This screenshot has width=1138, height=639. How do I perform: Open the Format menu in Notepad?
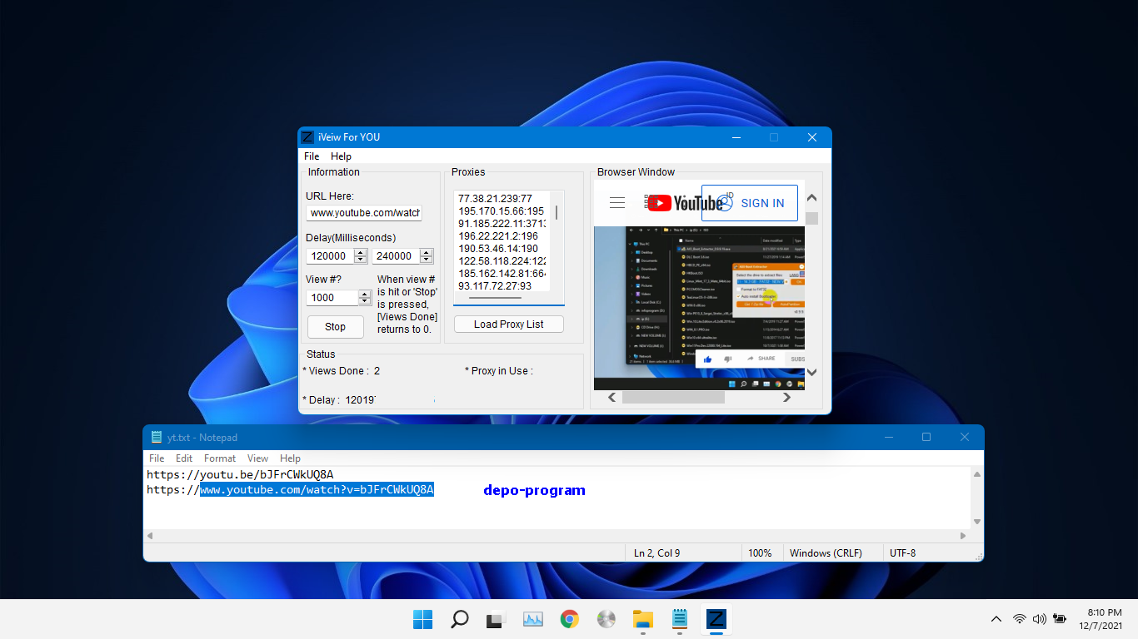coord(220,458)
